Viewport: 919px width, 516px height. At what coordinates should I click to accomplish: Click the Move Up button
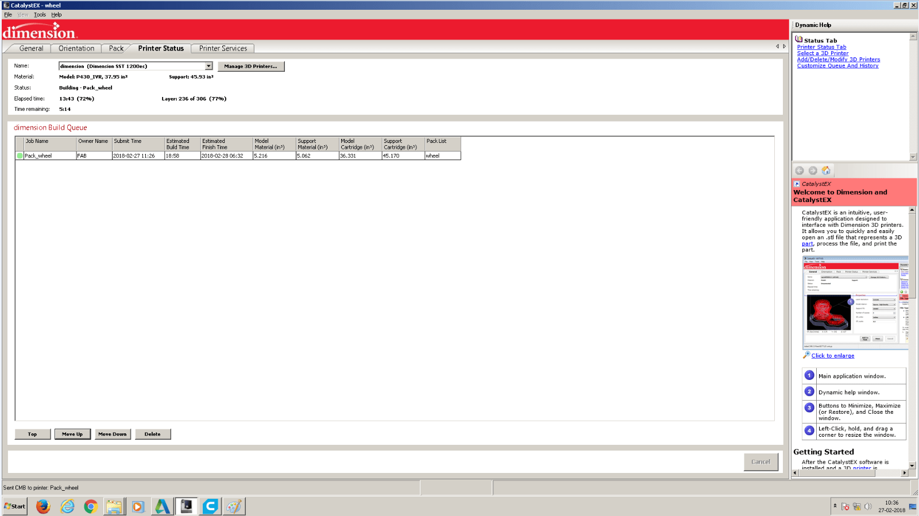72,434
